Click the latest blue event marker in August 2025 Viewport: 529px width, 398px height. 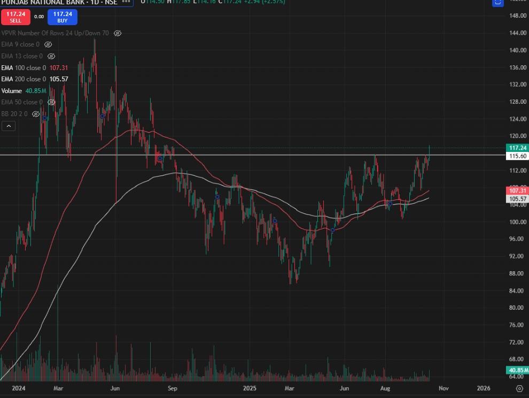click(390, 203)
